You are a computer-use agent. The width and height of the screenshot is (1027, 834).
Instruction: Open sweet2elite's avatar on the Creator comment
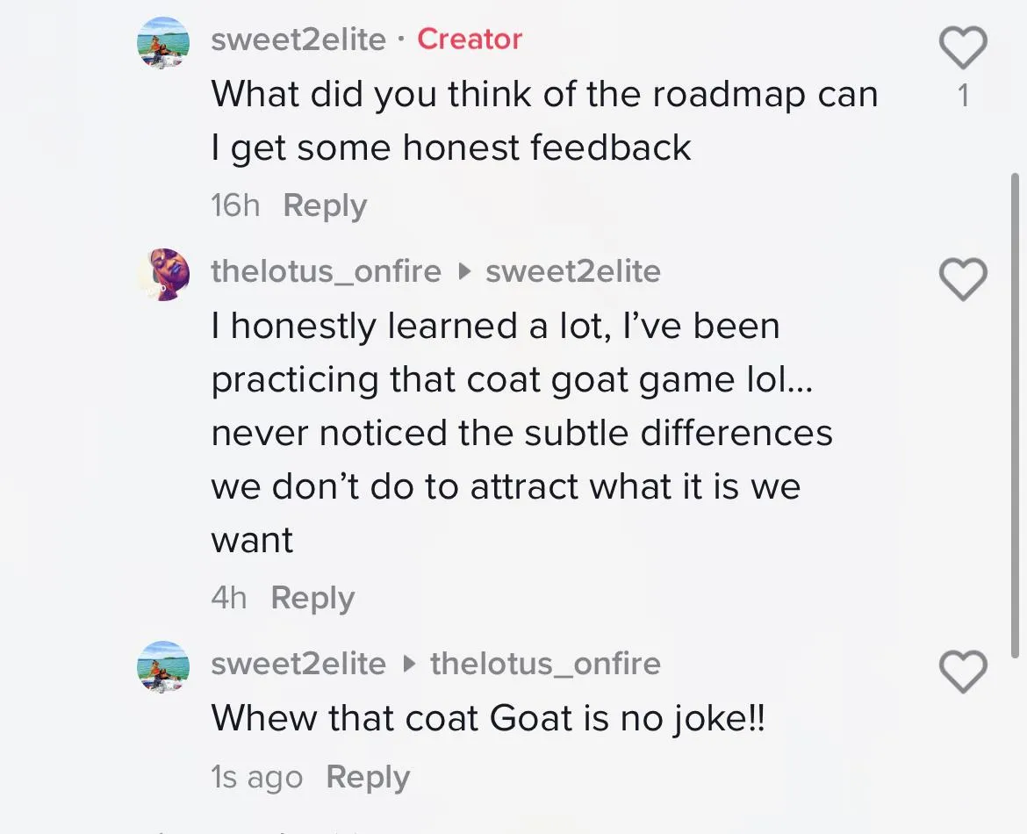163,43
